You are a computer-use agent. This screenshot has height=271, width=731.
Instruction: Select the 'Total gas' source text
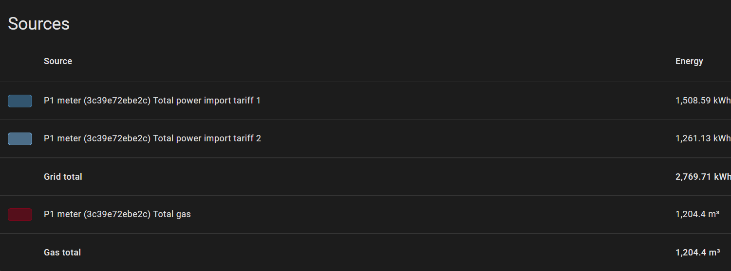pos(172,214)
